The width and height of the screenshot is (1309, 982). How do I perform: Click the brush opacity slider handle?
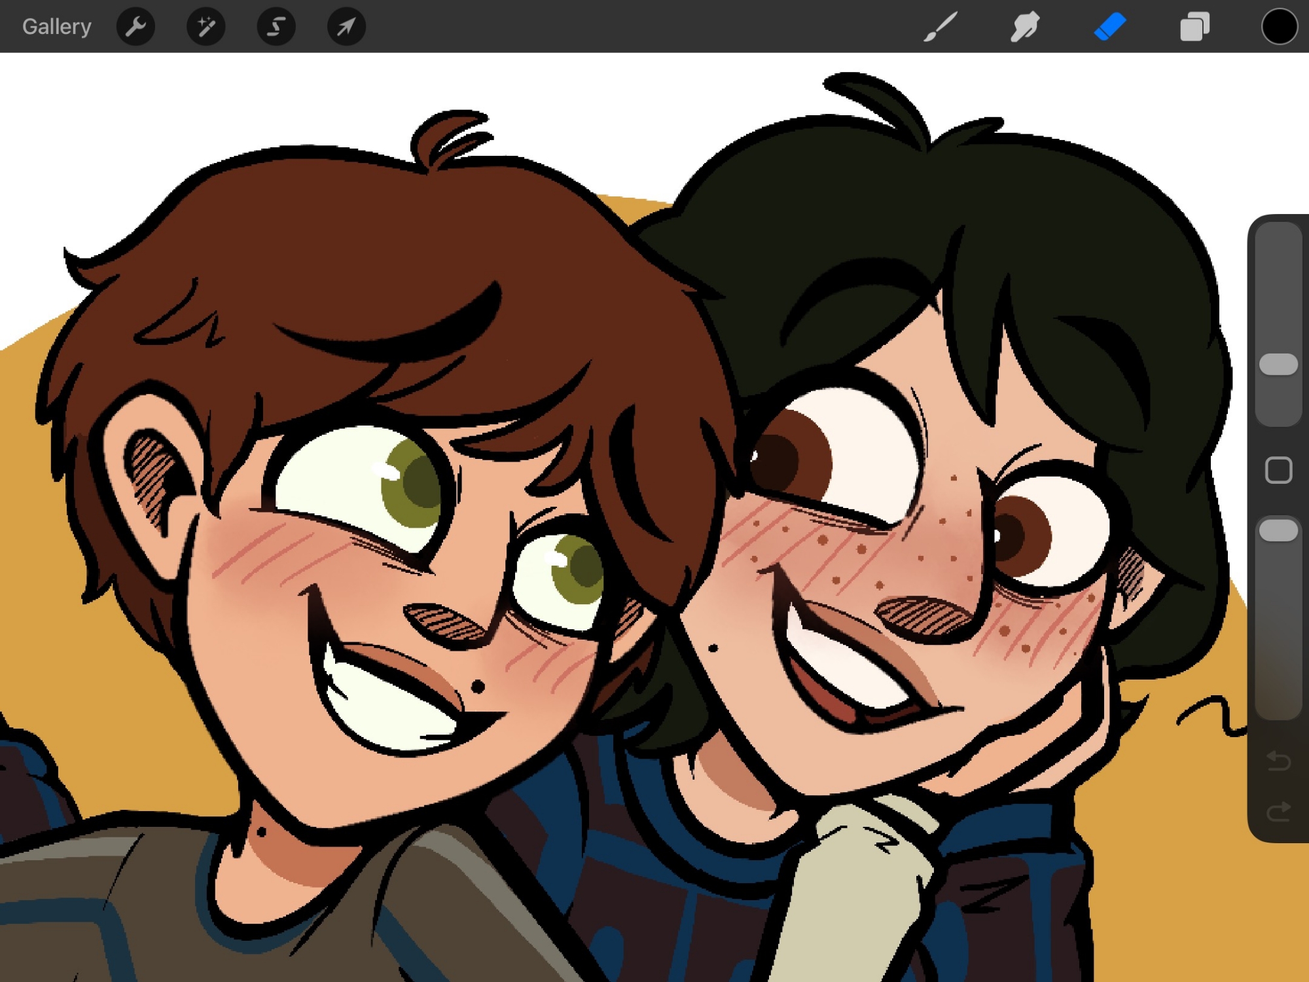point(1278,530)
